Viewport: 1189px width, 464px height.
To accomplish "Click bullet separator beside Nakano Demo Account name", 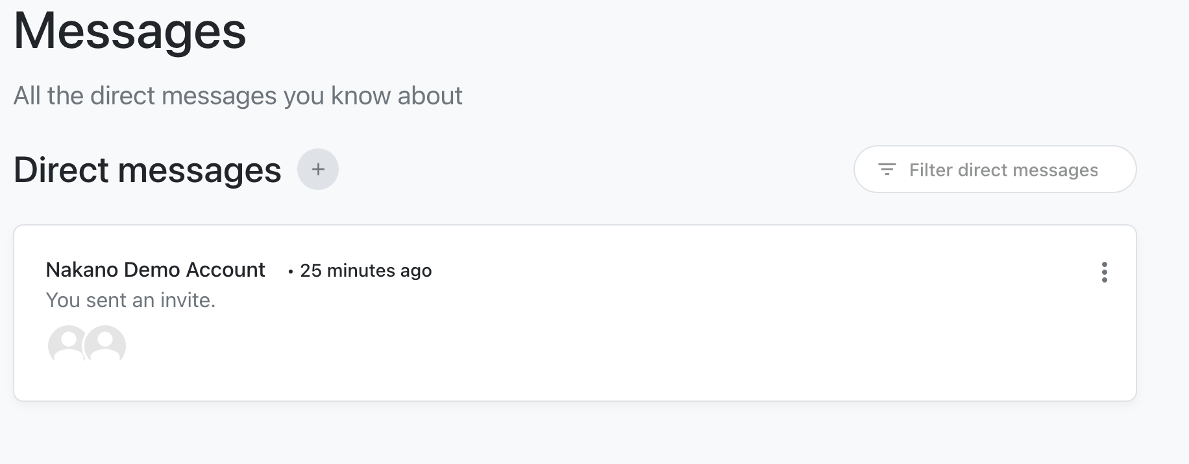I will tap(290, 272).
